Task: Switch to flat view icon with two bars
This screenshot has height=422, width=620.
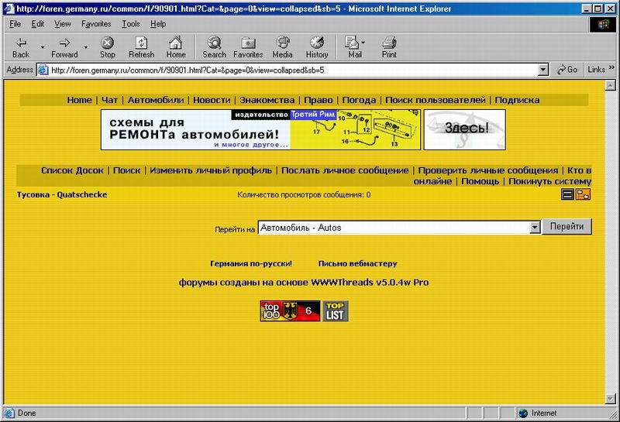Action: click(568, 194)
